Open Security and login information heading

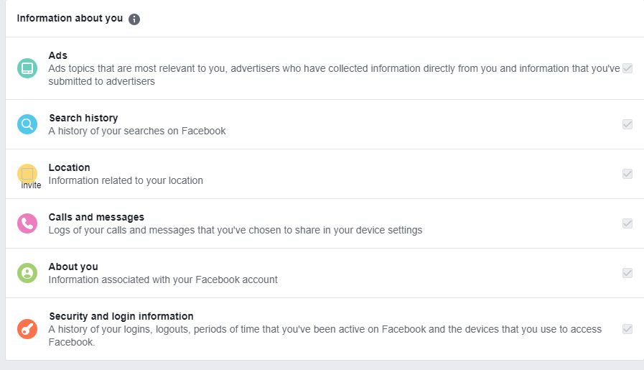121,316
